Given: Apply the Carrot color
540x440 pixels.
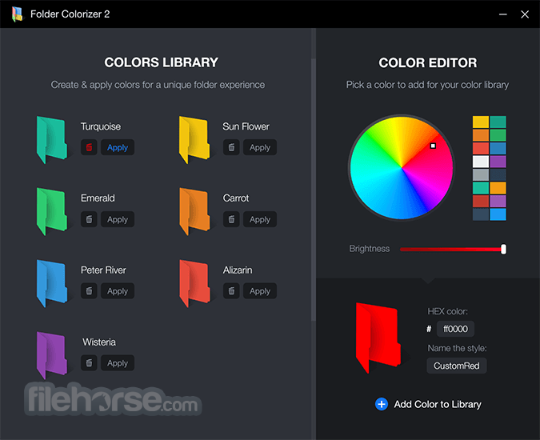Looking at the screenshot, I should 260,219.
